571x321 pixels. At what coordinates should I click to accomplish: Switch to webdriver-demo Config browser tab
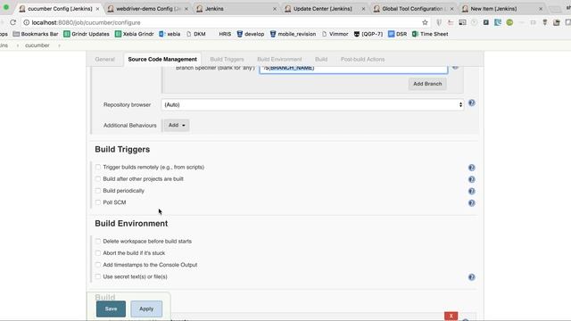point(147,9)
